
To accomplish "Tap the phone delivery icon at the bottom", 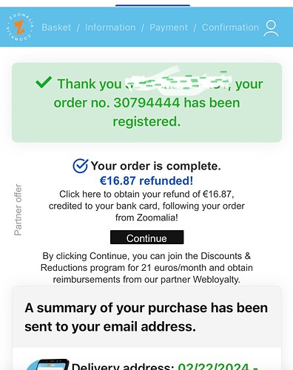I will tap(47, 365).
